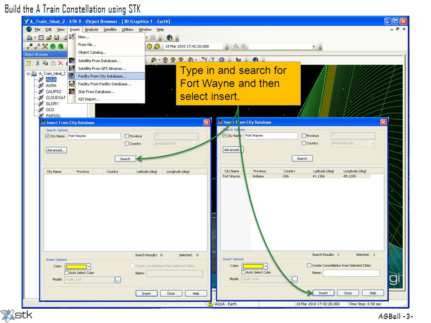Click Help button in right dialog
This screenshot has width=431, height=323.
click(373, 293)
